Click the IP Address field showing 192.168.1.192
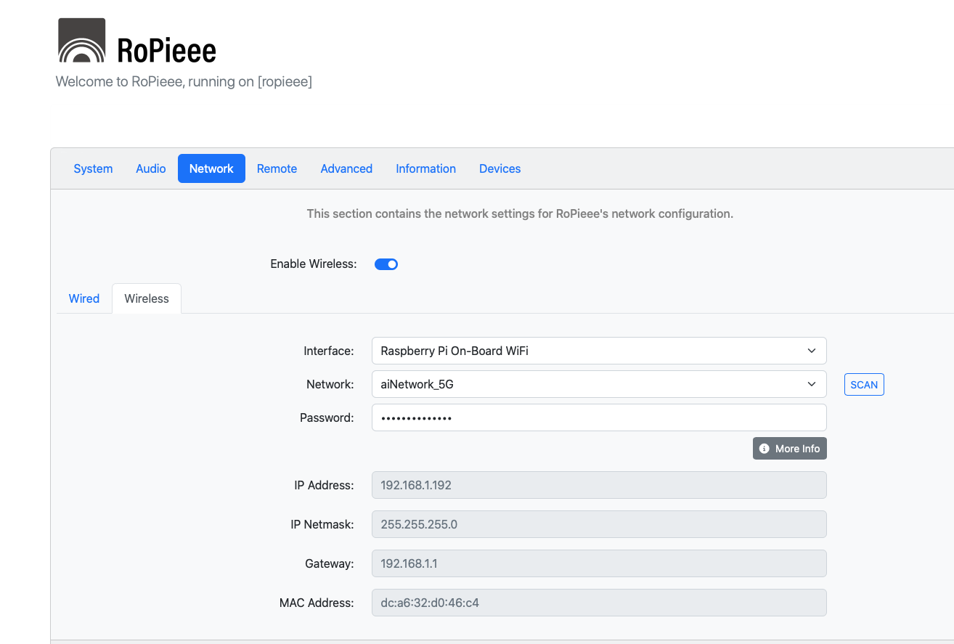Image resolution: width=954 pixels, height=644 pixels. (x=599, y=485)
